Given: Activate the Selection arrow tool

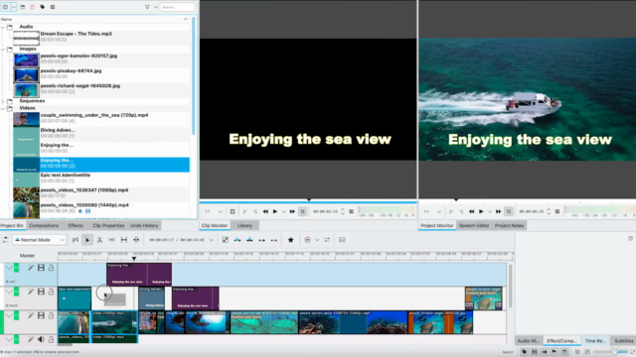Looking at the screenshot, I should coord(87,240).
